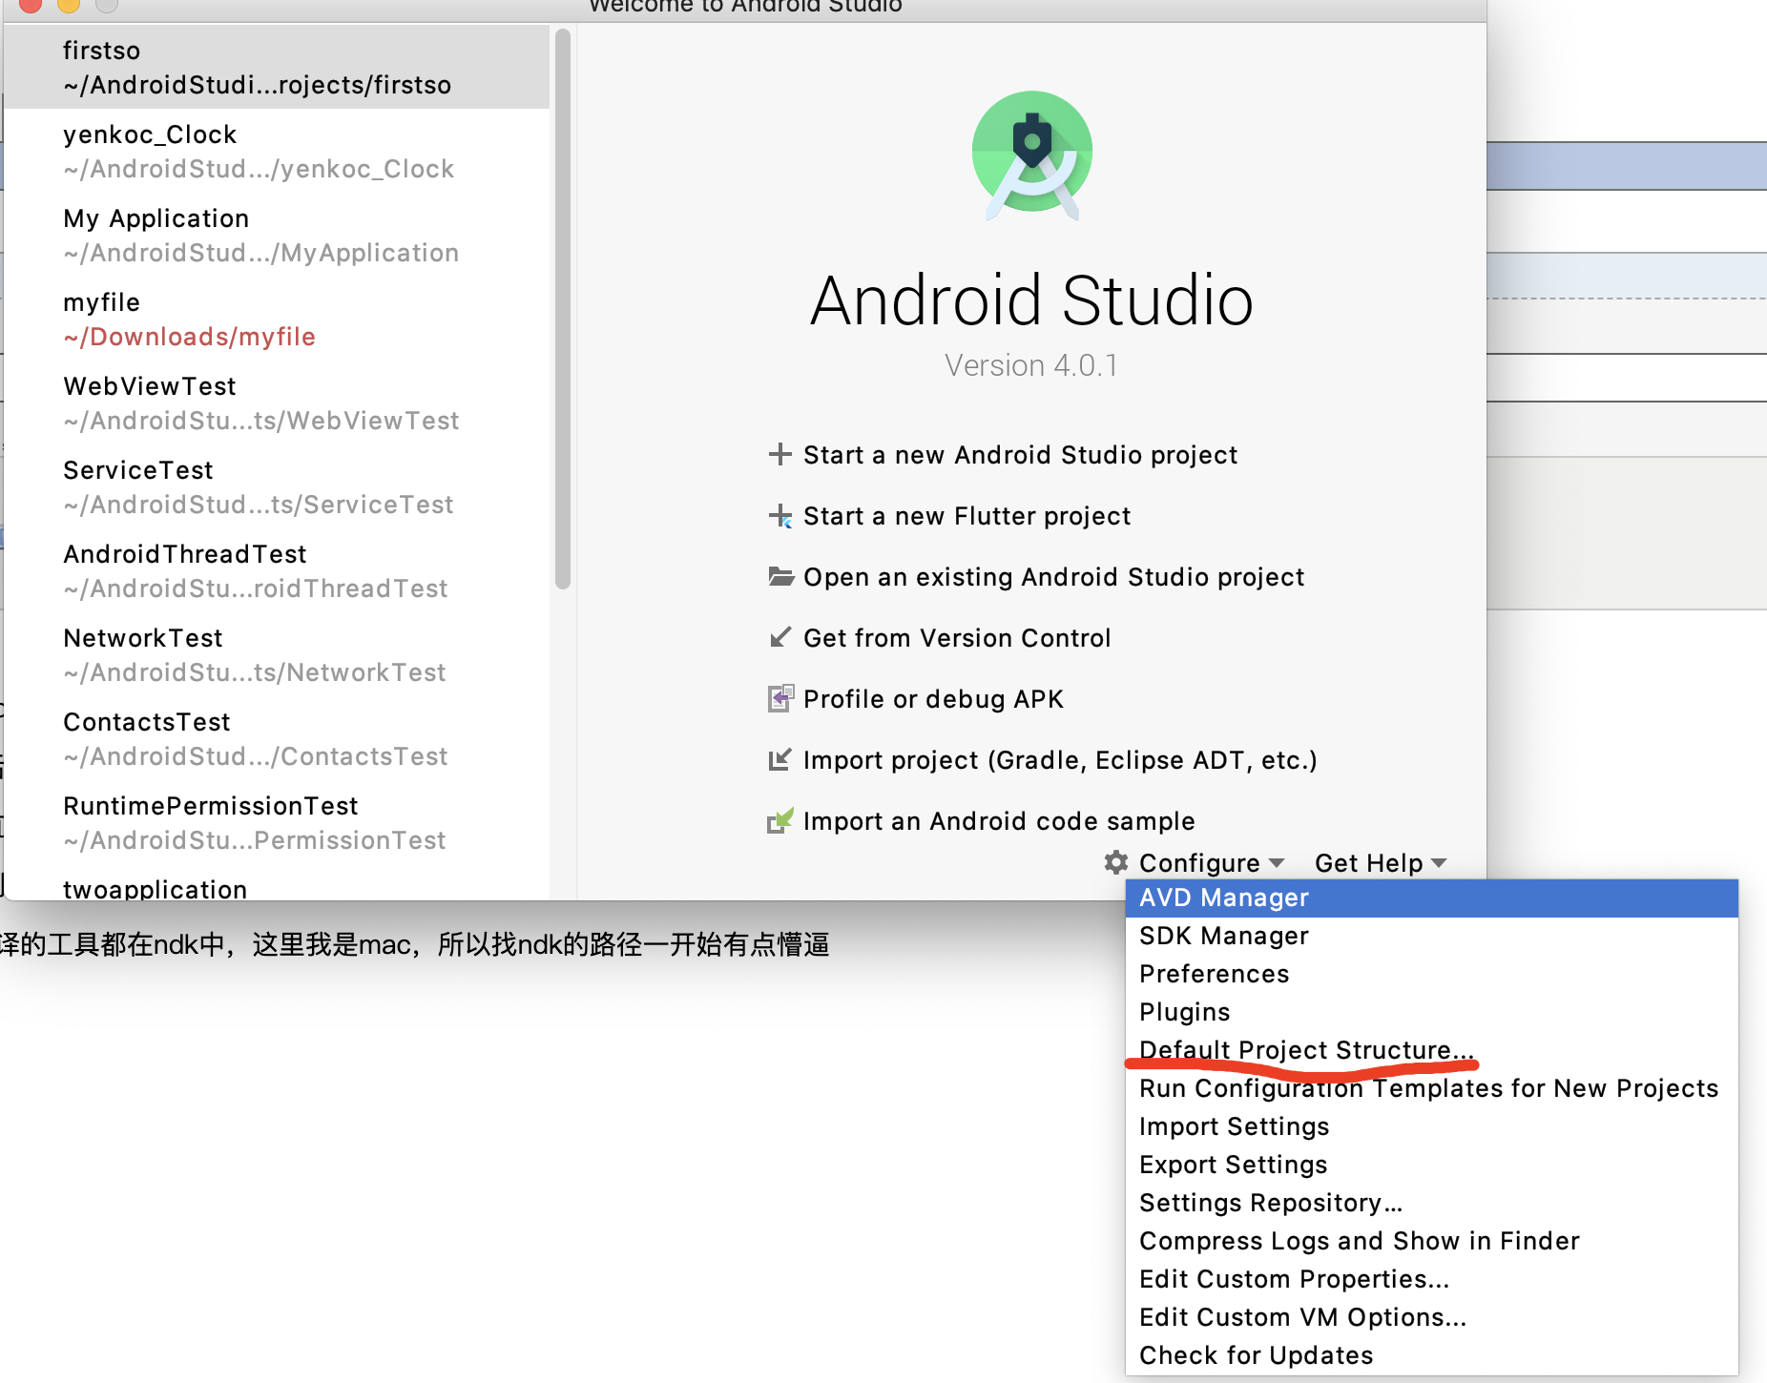Open recent project firstso
This screenshot has height=1383, width=1767.
(x=277, y=67)
